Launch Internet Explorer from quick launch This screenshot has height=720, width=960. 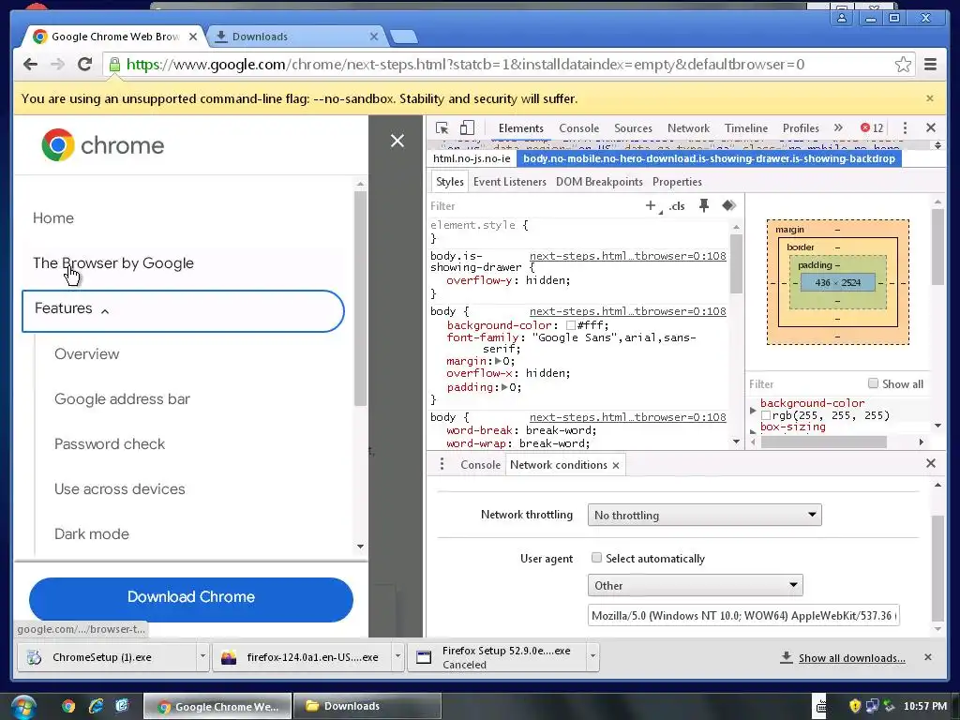tap(96, 706)
